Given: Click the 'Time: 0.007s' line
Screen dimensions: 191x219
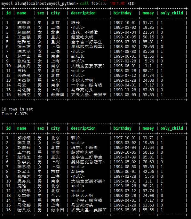Looking at the screenshot, I should (15, 114).
